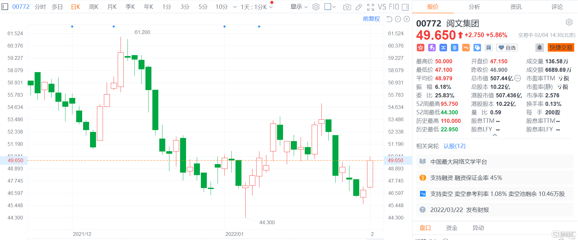Click the camera screenshot icon
The height and width of the screenshot is (240, 578).
coord(347,7)
